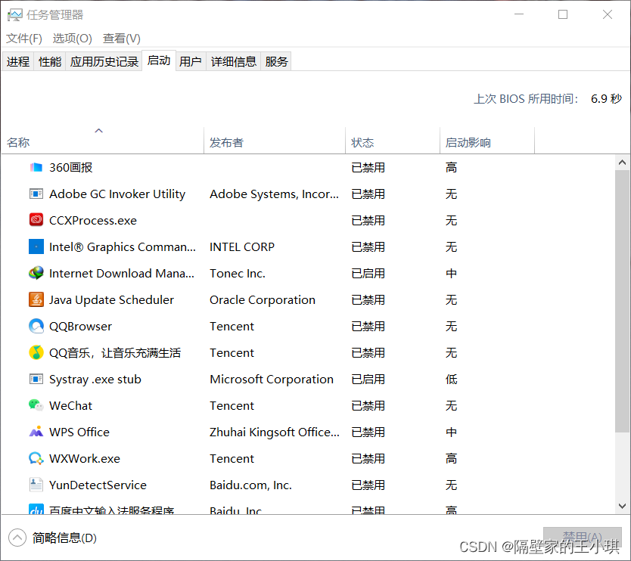This screenshot has height=561, width=631.
Task: Click the 简略信息(D) label
Action: pos(64,538)
